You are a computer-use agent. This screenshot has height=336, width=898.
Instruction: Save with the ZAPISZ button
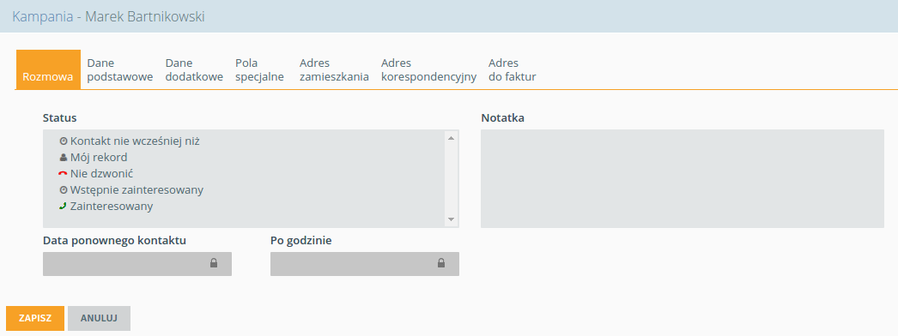tap(35, 318)
